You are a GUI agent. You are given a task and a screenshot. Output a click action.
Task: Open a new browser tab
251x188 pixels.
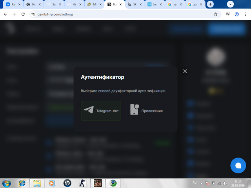pyautogui.click(x=210, y=4)
